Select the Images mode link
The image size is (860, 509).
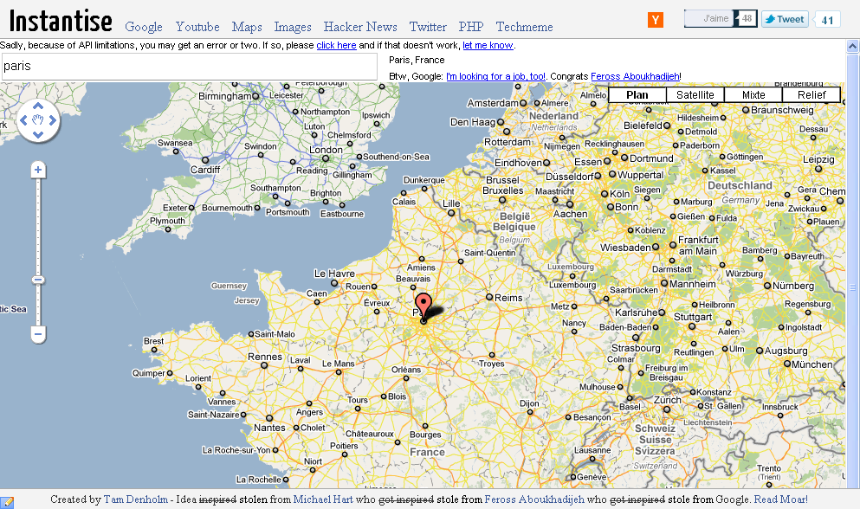click(x=293, y=27)
